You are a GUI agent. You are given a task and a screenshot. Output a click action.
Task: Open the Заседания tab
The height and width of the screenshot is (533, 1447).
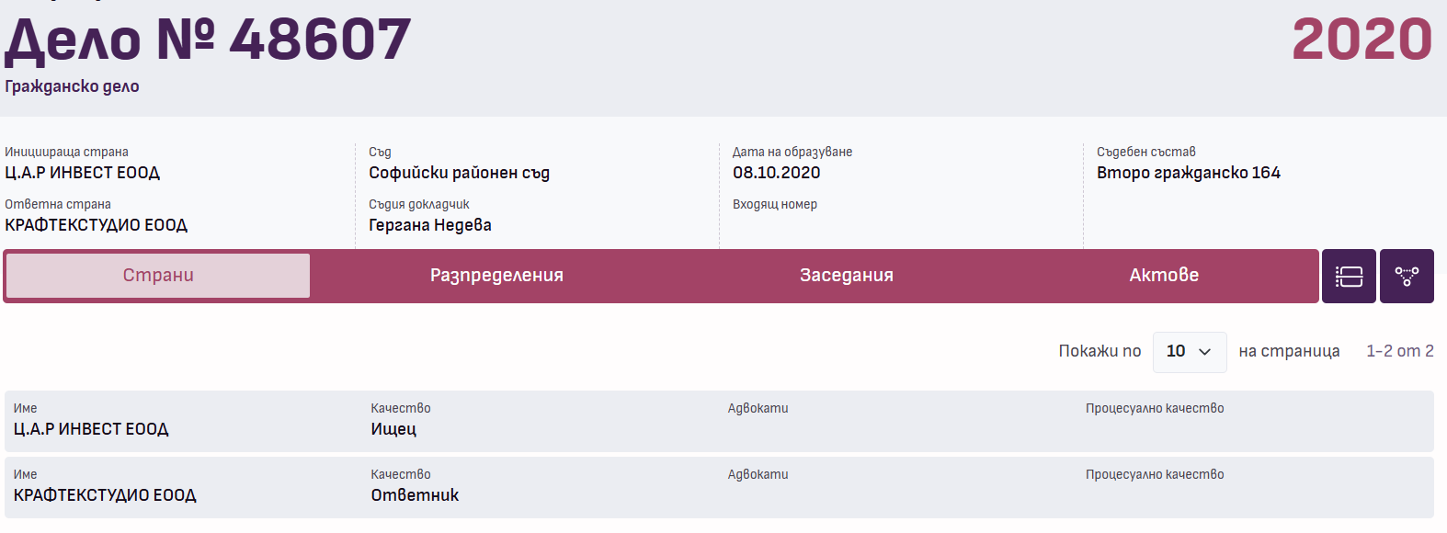coord(846,276)
